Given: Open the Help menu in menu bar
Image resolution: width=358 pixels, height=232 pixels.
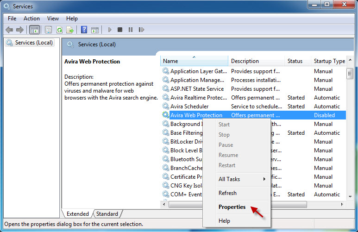Looking at the screenshot, I should [72, 19].
